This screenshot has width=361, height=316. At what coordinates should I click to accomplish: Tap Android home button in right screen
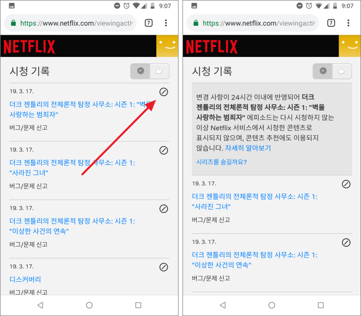[272, 305]
